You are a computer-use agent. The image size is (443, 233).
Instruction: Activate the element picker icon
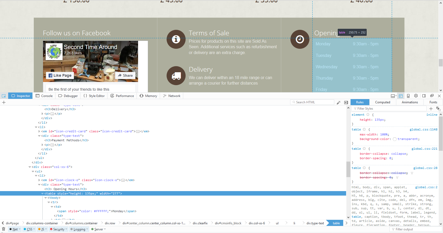[x=4, y=96]
